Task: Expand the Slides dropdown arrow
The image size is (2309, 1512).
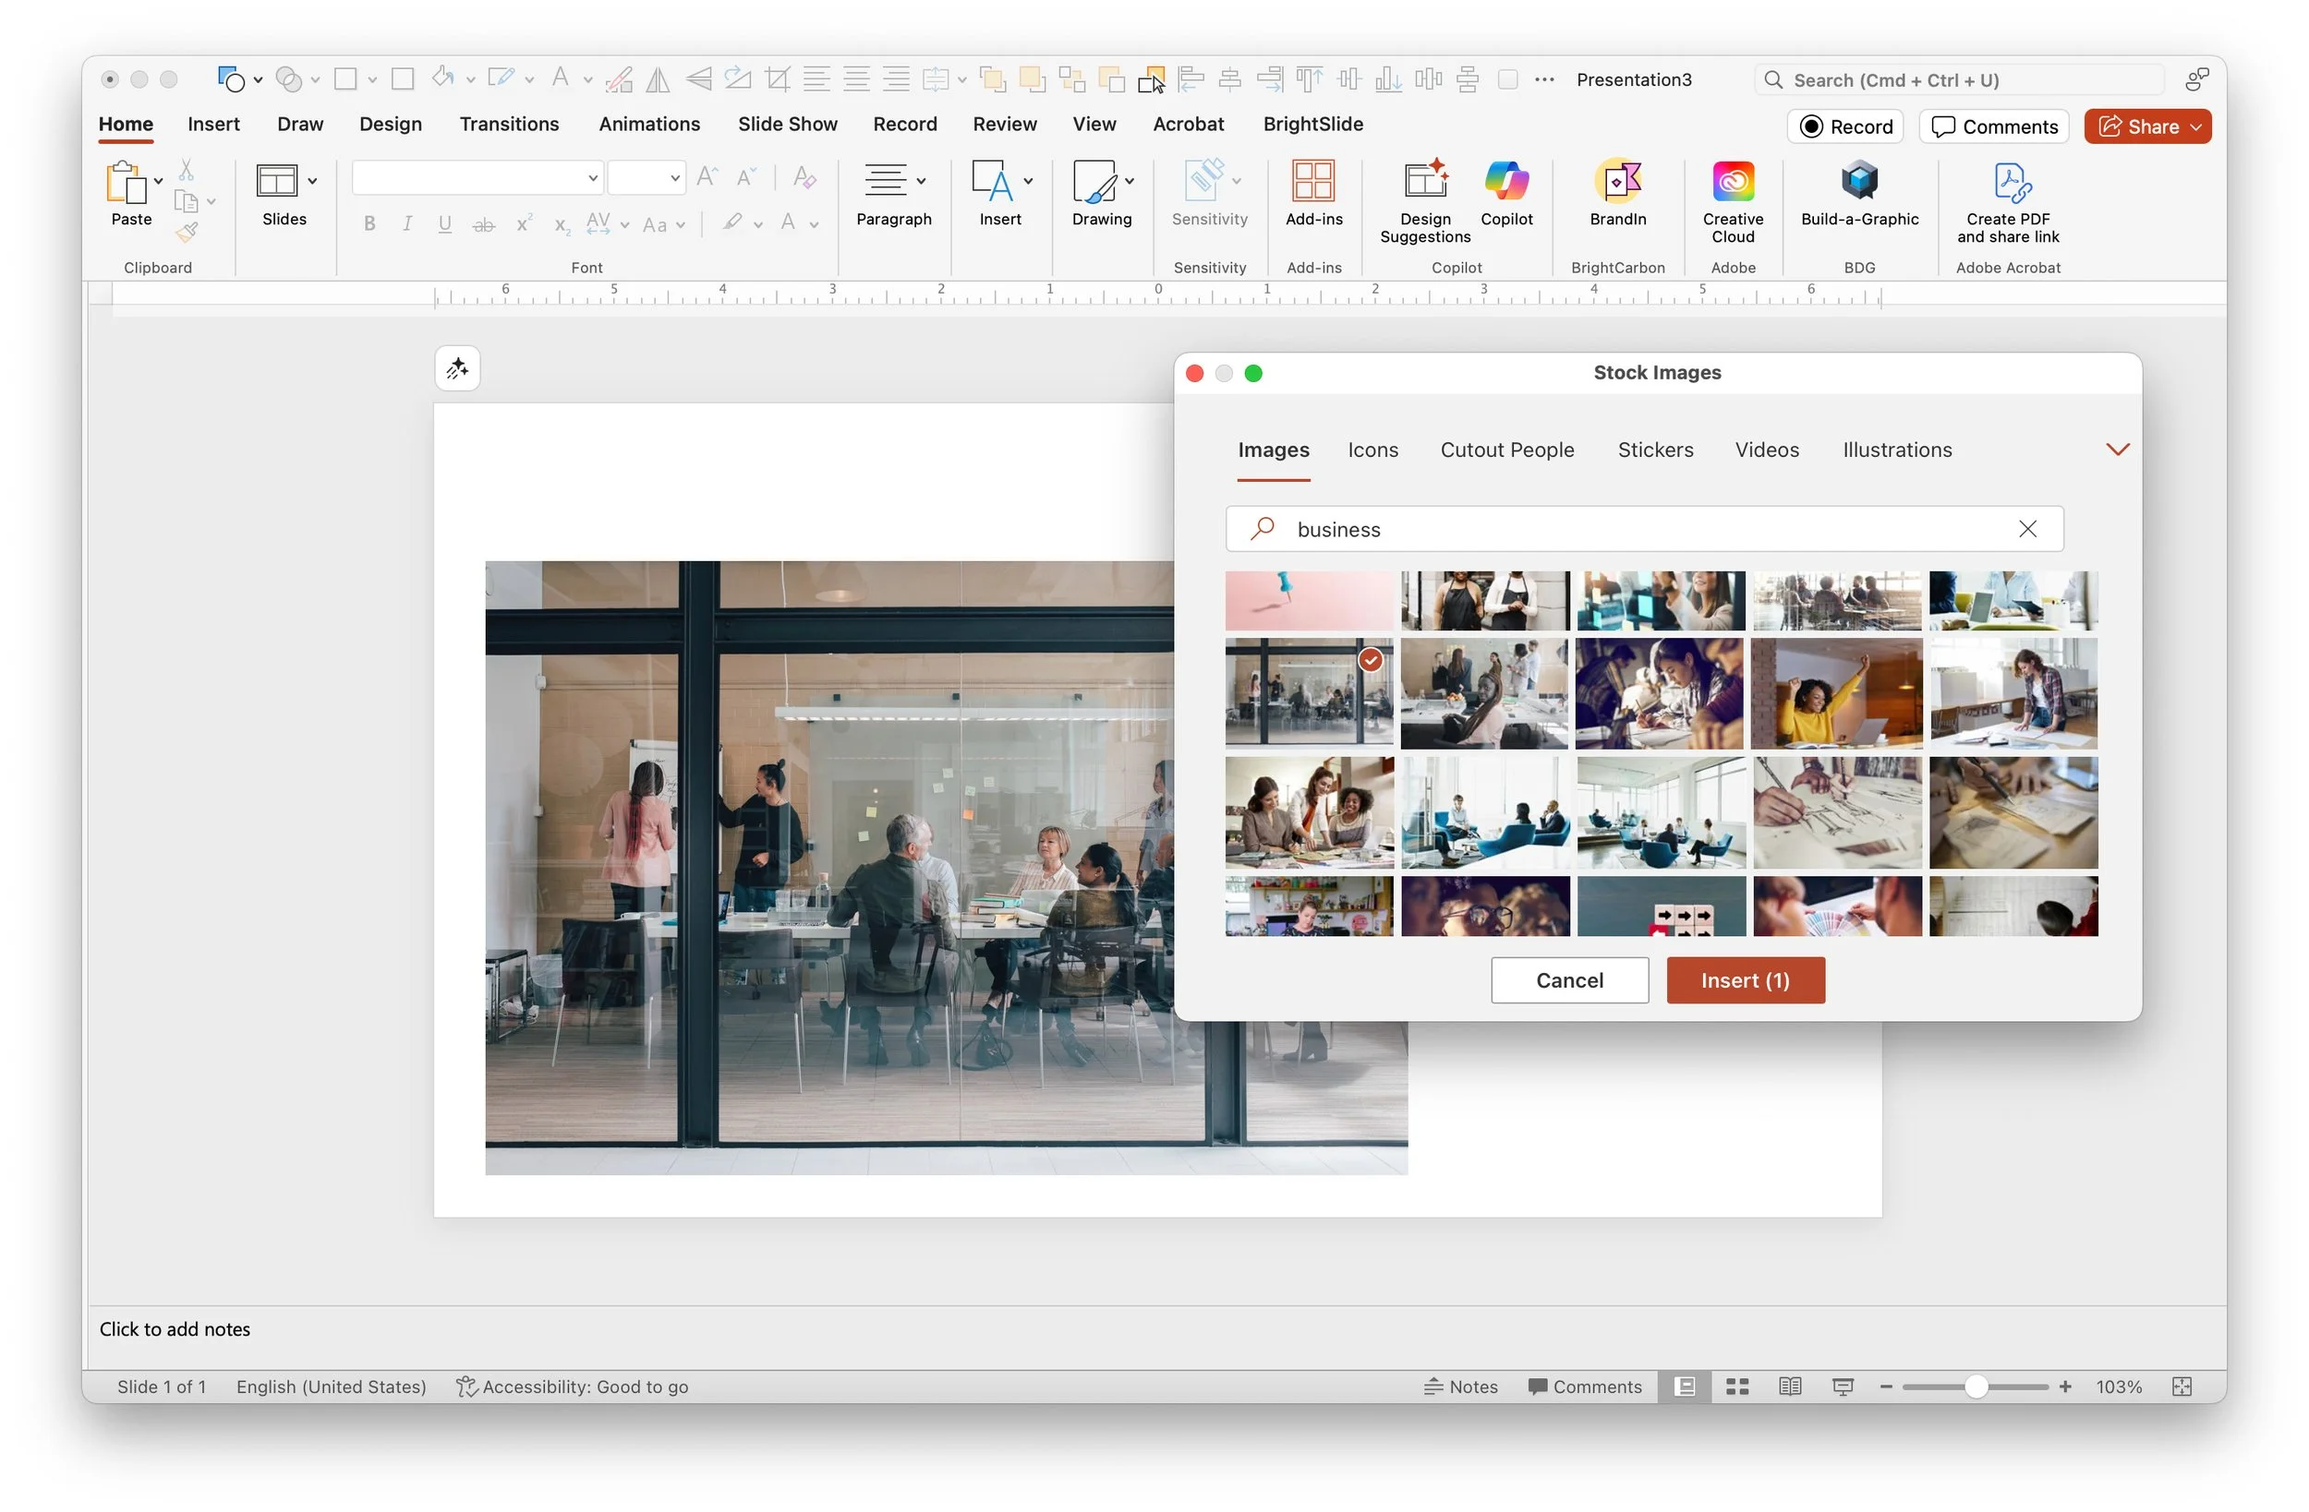Action: 312,180
